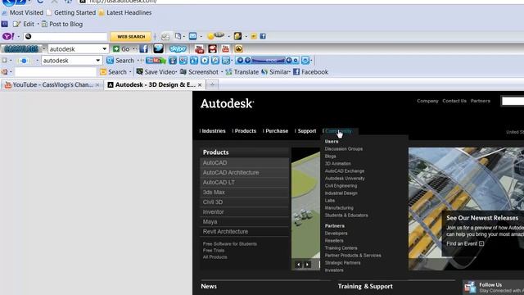
Task: Click Free Software for Students link
Action: coord(229,244)
